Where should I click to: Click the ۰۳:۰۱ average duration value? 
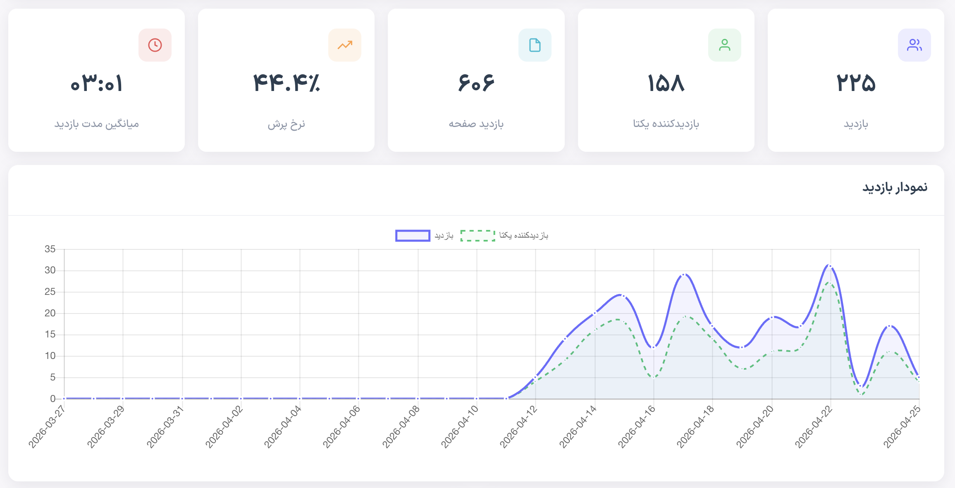pyautogui.click(x=97, y=84)
